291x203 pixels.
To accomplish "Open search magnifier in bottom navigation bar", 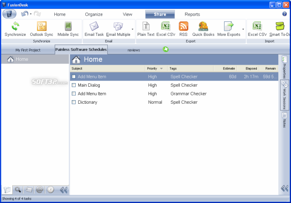I will point(18,190).
